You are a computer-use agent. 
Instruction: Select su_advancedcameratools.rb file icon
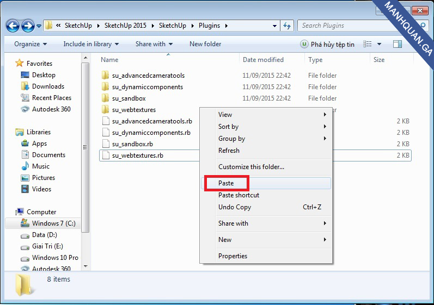[106, 121]
